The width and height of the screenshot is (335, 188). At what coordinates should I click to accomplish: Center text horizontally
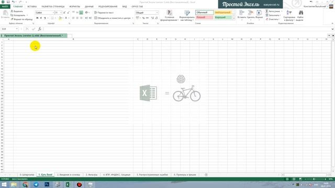[77, 18]
